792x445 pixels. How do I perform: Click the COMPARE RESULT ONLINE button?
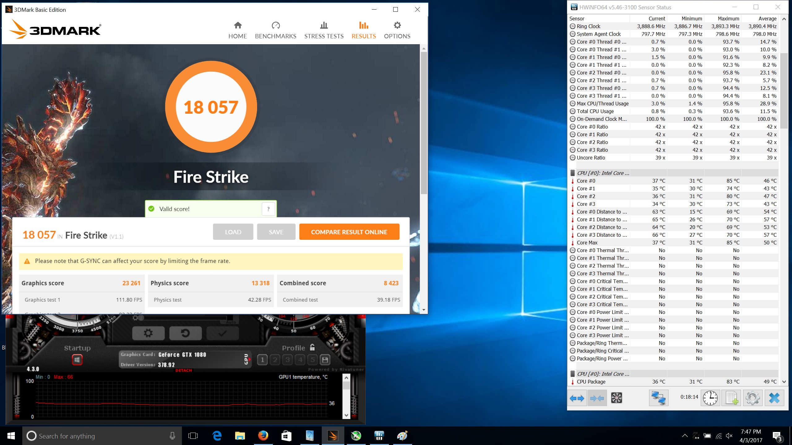coord(349,232)
